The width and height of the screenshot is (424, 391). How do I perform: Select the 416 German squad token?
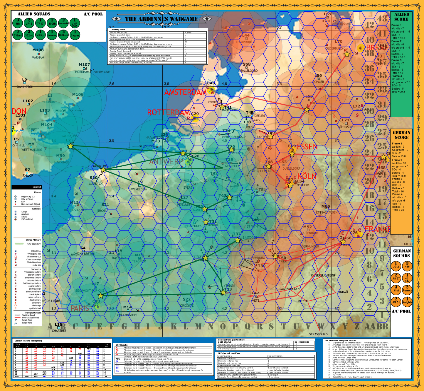pyautogui.click(x=407, y=266)
